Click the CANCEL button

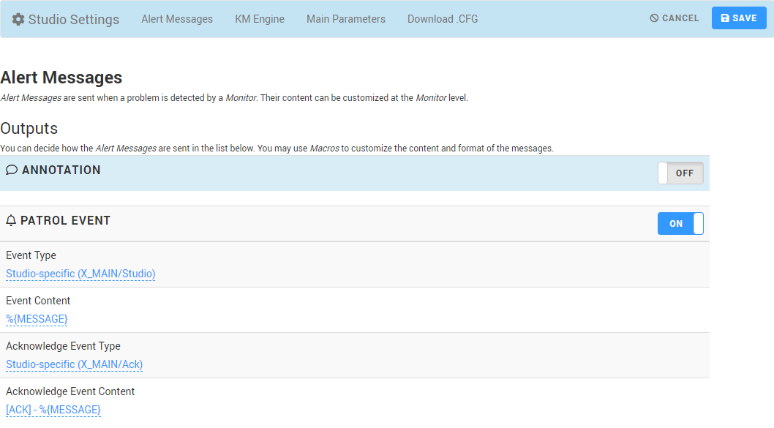(x=674, y=18)
